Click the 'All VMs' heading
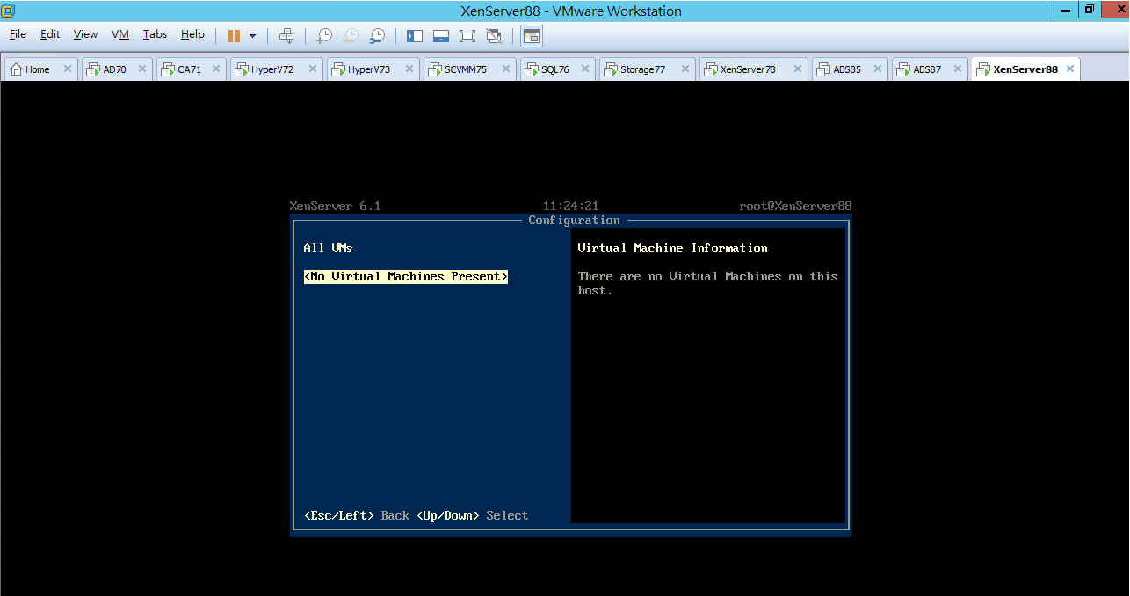The width and height of the screenshot is (1130, 596). coord(328,249)
